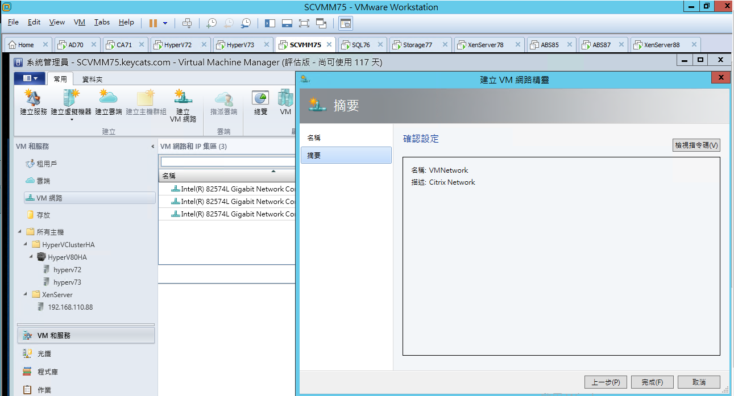734x396 pixels.
Task: Open the 建立虛擬機器 dropdown arrow
Action: pos(72,119)
